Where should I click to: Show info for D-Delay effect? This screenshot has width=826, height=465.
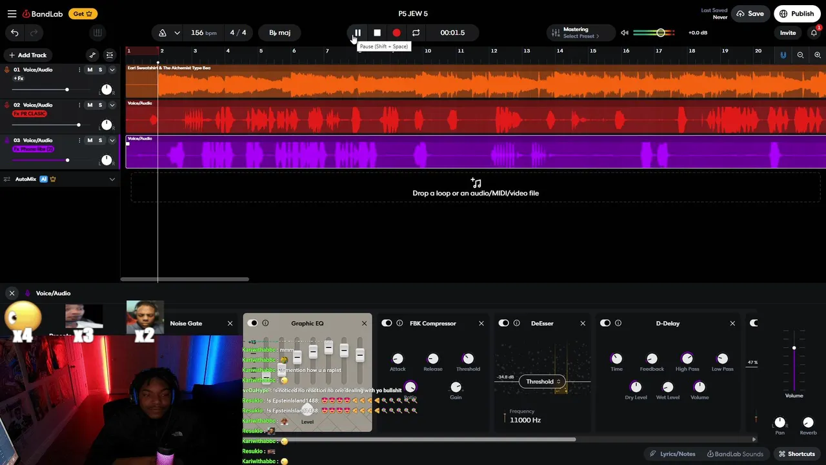[x=618, y=324]
